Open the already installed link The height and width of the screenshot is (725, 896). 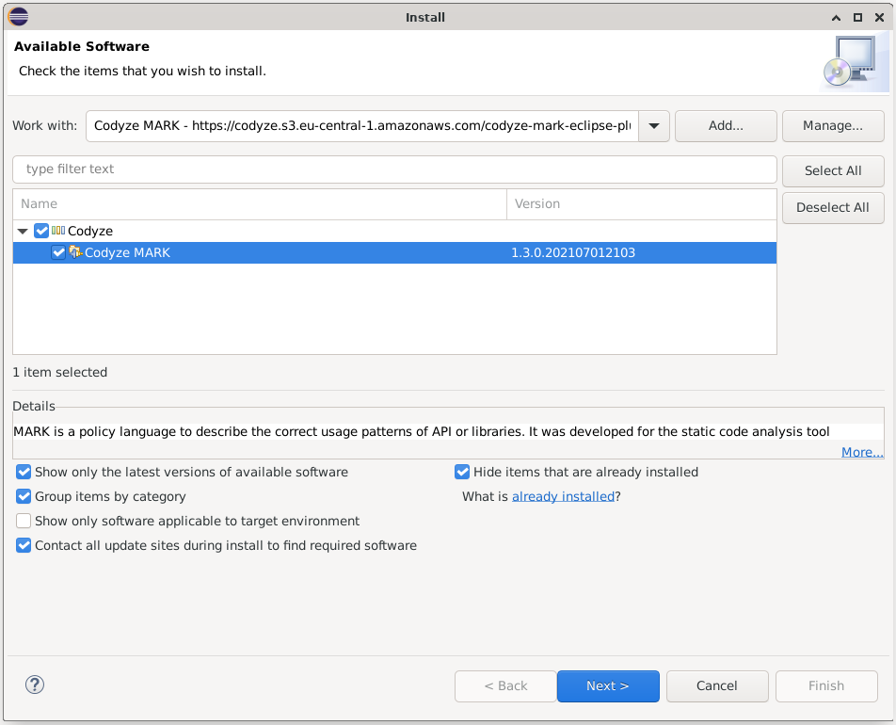coord(563,496)
